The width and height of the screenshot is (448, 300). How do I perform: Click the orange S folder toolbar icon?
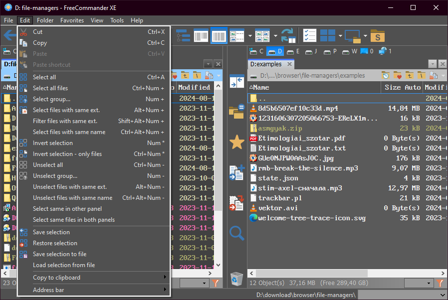click(x=378, y=36)
